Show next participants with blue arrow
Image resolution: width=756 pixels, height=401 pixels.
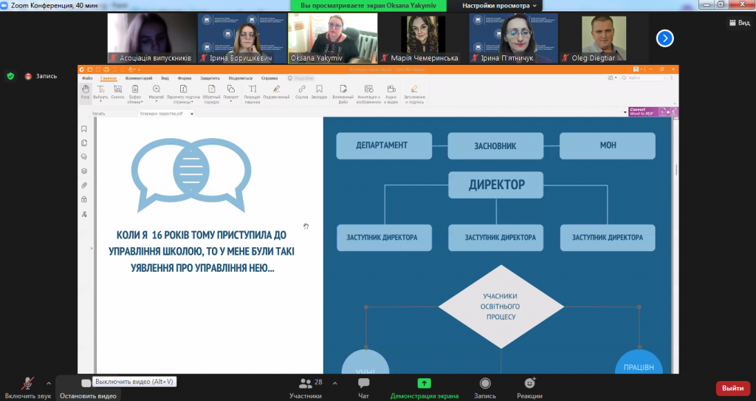665,38
